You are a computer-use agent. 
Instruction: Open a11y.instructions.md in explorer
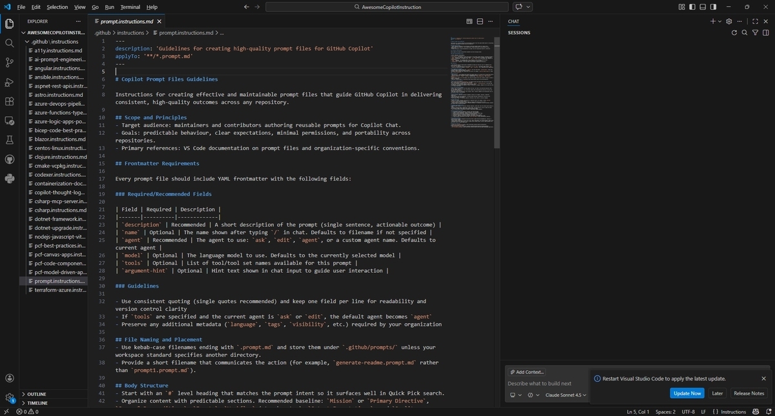click(x=58, y=50)
